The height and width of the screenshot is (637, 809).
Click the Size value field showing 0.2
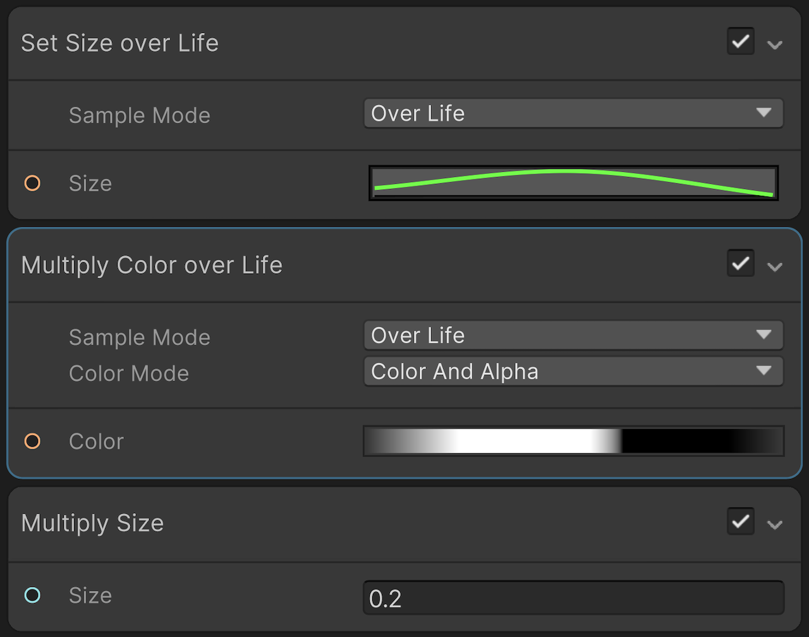573,598
